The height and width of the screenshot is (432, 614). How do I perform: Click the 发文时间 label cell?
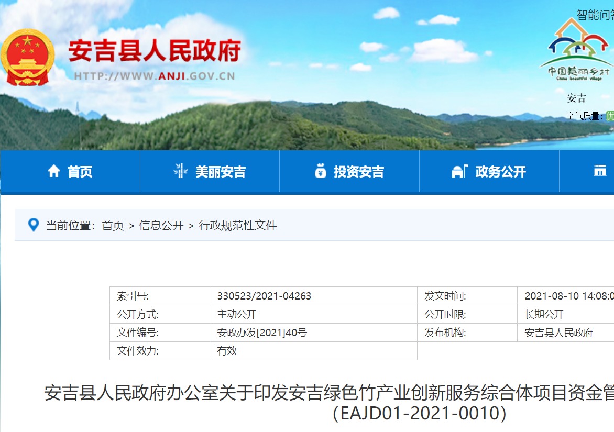(x=467, y=296)
